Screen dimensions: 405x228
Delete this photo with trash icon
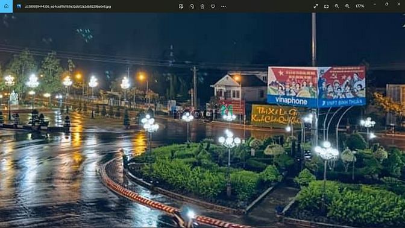point(202,6)
